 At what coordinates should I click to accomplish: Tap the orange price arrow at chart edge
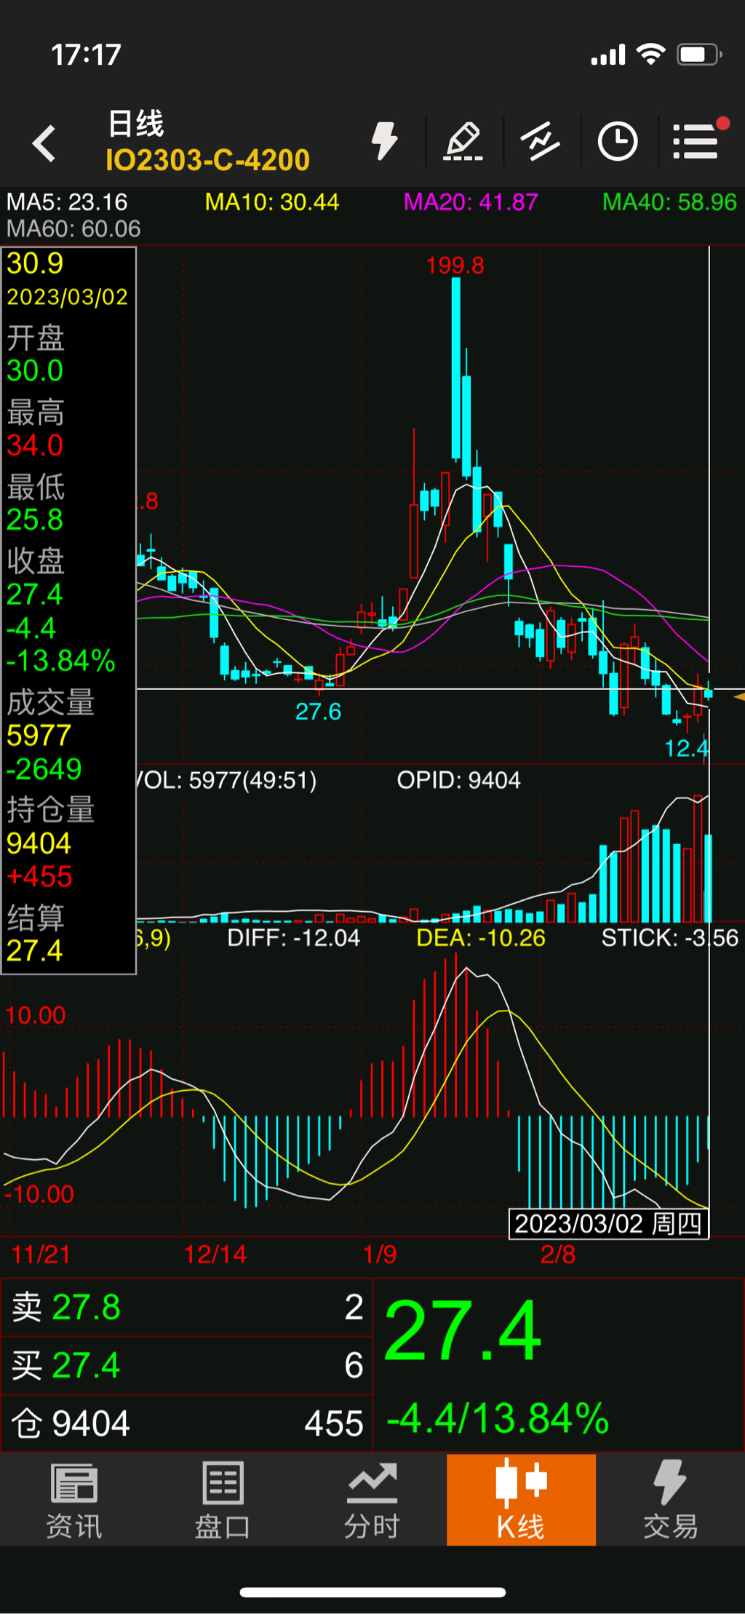pyautogui.click(x=739, y=697)
